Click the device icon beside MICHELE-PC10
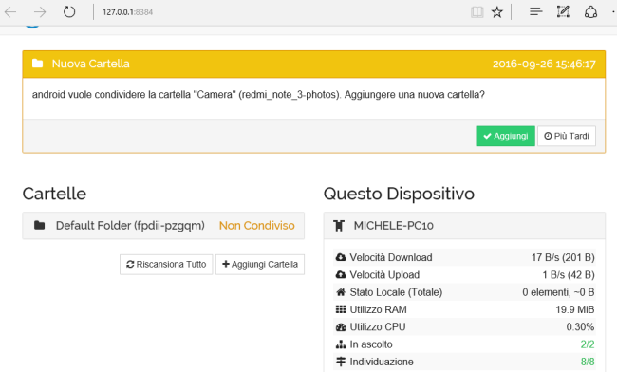617x372 pixels. point(339,226)
